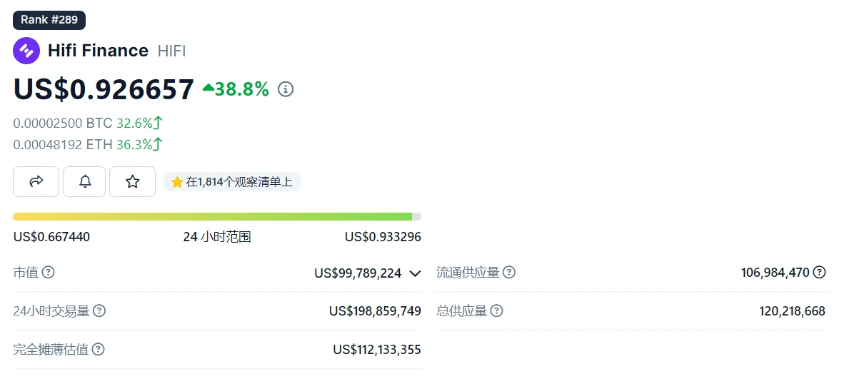Click the help icon next to 总供应量
Screen dimensions: 844x379
click(x=496, y=311)
